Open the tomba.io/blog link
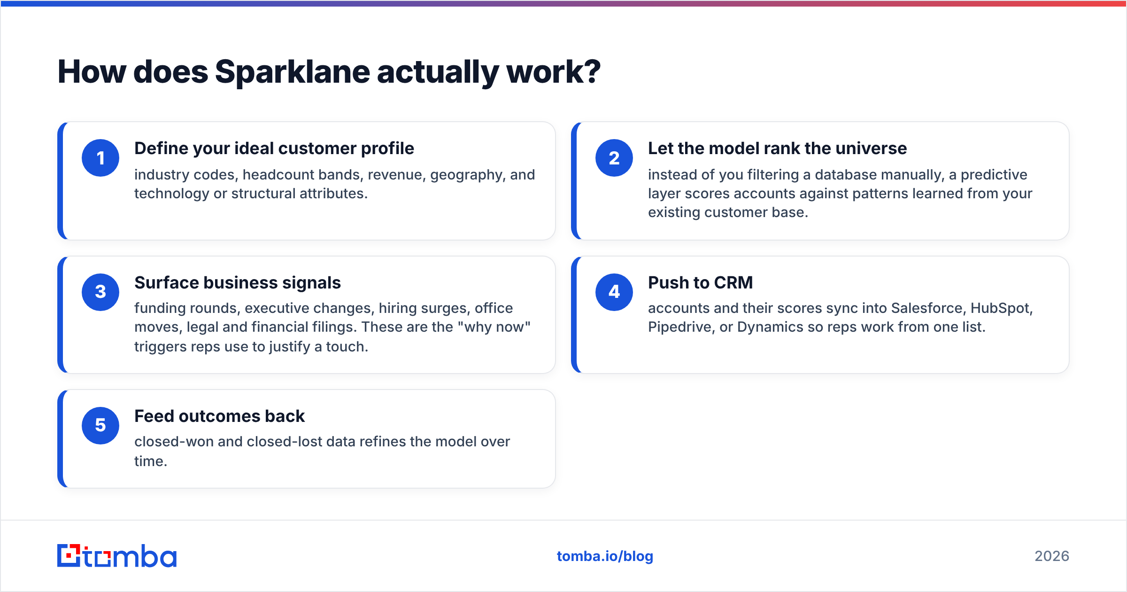Screen dimensions: 1127x592 click(x=605, y=556)
